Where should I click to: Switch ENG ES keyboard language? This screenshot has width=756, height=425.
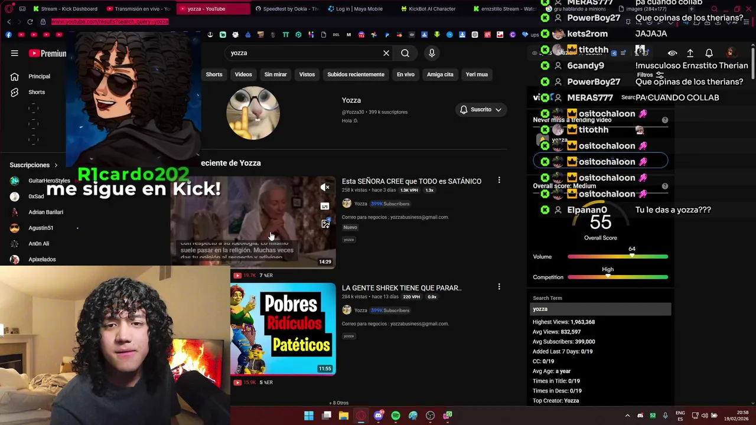[x=680, y=416]
